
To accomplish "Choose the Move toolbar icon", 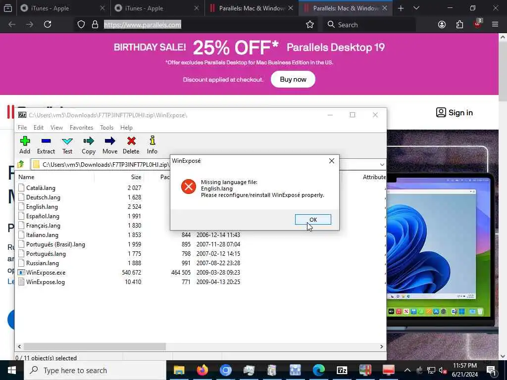I will coord(110,145).
